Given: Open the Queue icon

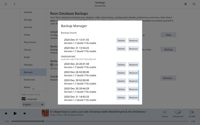Looking at the screenshot, I should click(165, 112).
